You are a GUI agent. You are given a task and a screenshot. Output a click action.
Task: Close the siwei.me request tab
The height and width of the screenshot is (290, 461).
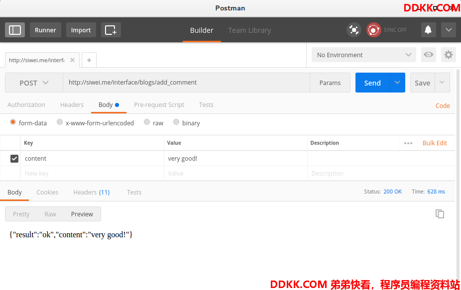click(x=72, y=60)
